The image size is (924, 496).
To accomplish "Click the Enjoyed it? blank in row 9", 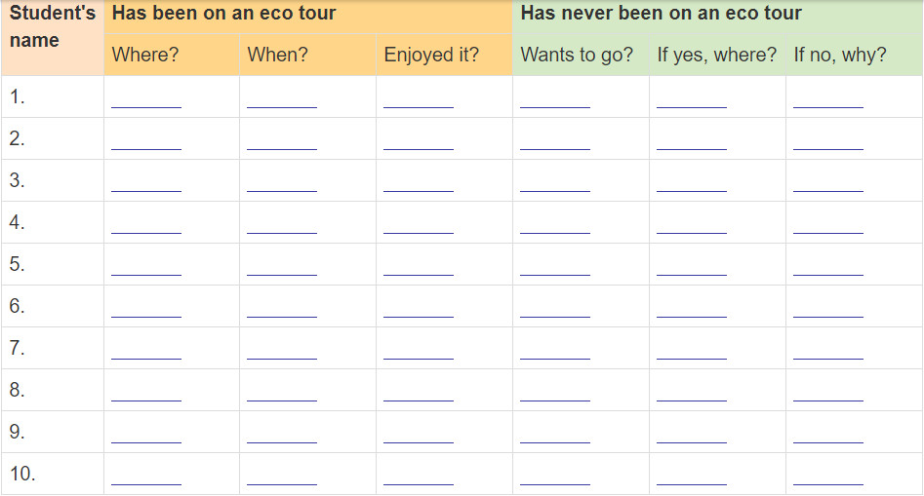I will tap(419, 436).
